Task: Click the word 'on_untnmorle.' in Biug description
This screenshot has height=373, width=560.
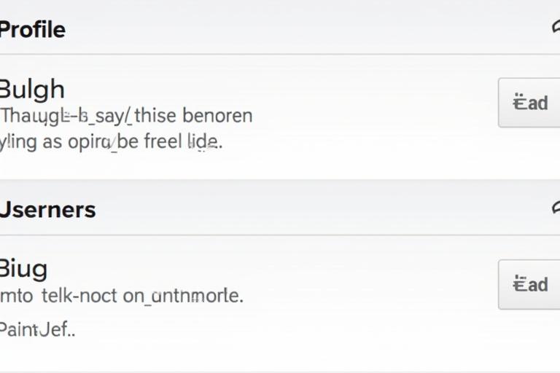Action: click(x=183, y=296)
